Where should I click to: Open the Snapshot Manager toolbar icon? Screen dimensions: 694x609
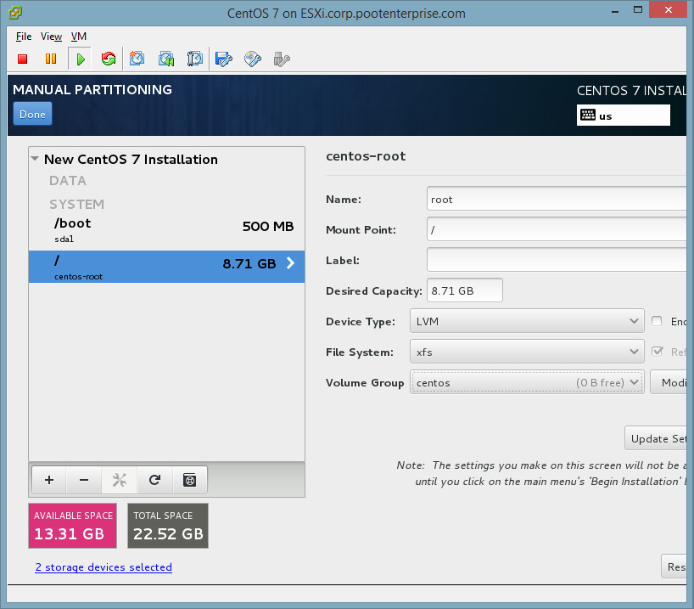point(195,59)
